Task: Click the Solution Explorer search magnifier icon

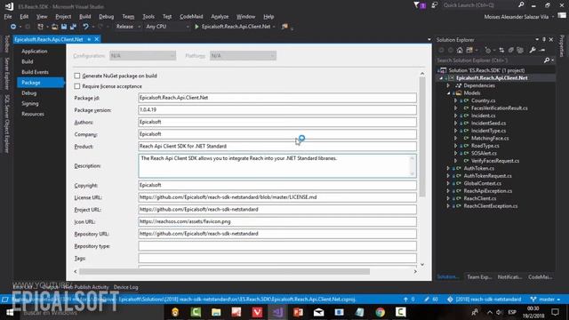Action: point(547,60)
